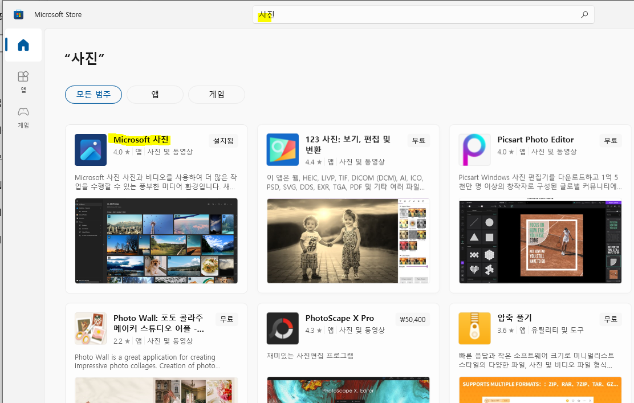Select the 모든 범주 filter
Image resolution: width=634 pixels, height=403 pixels.
coord(94,95)
